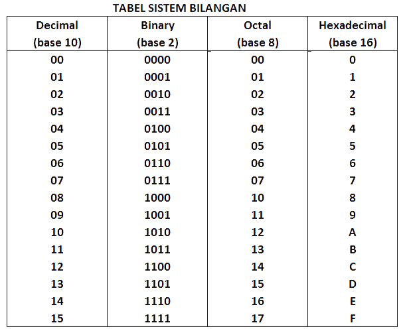The image size is (409, 331).
Task: Pick "09" in the Decimal column
Action: point(57,215)
